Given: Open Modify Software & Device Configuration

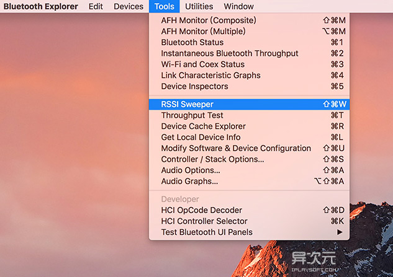Looking at the screenshot, I should [236, 148].
